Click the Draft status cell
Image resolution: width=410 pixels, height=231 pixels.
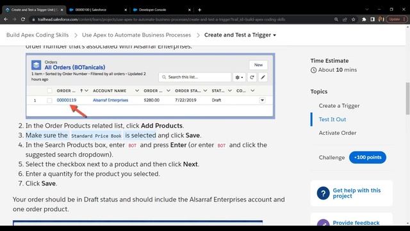click(217, 100)
